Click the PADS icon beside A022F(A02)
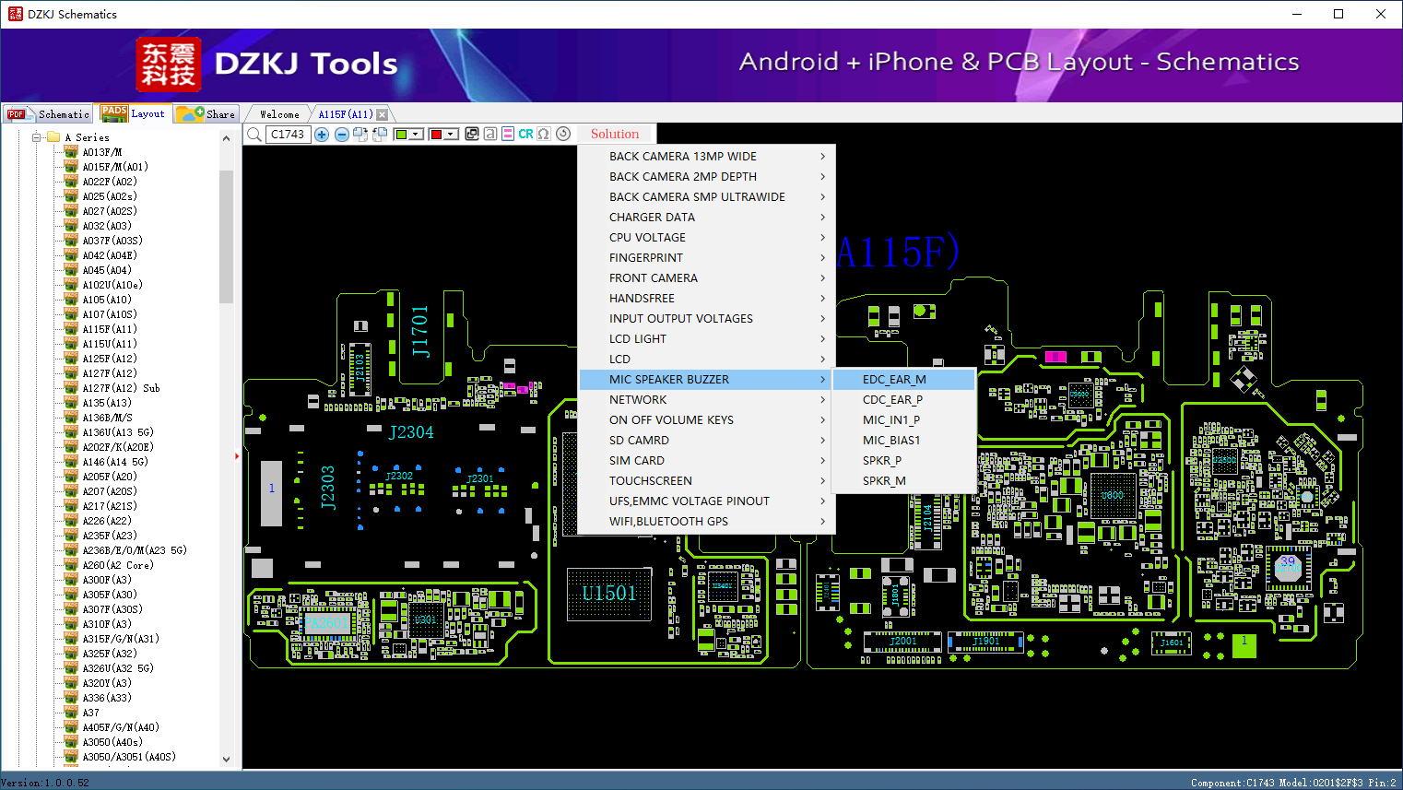The height and width of the screenshot is (790, 1403). pos(71,181)
